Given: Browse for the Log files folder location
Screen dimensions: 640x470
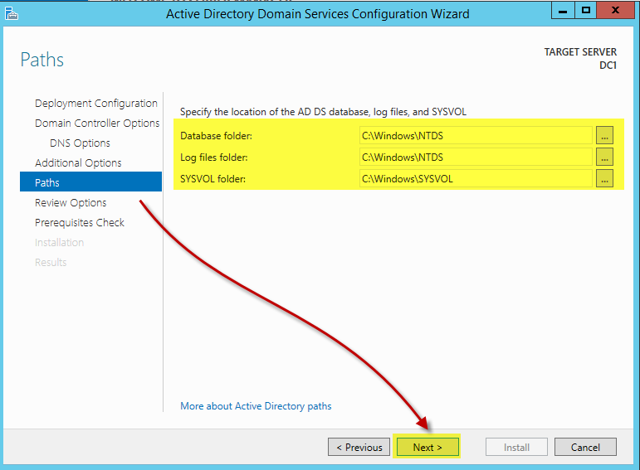Looking at the screenshot, I should pos(604,157).
